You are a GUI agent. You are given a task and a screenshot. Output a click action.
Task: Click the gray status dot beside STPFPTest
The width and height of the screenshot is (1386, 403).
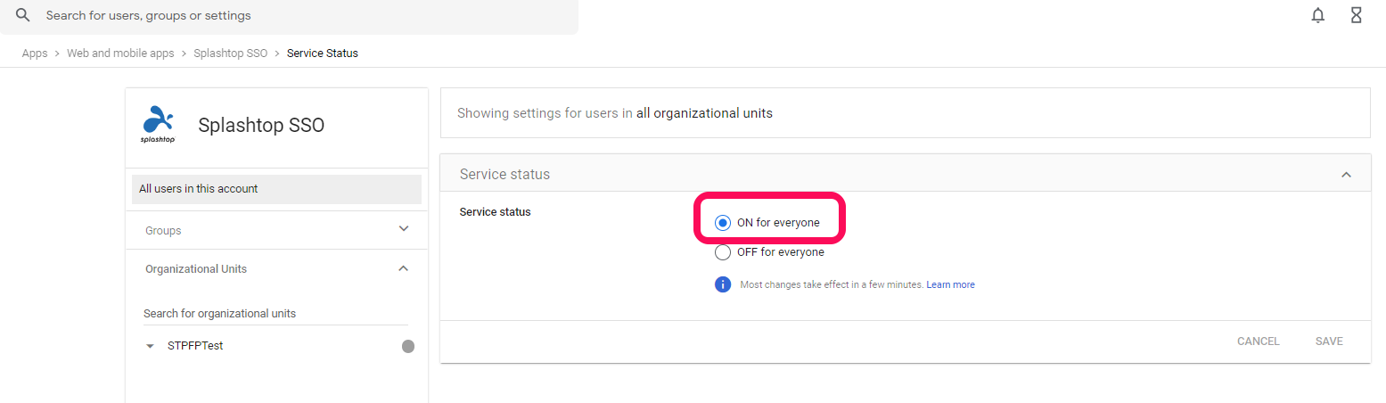[408, 346]
